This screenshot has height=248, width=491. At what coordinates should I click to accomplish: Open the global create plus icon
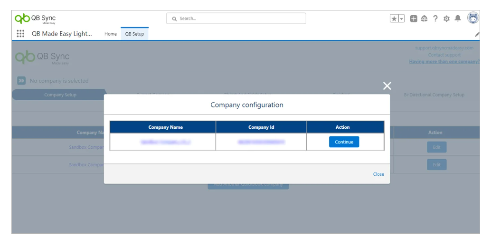coord(414,19)
